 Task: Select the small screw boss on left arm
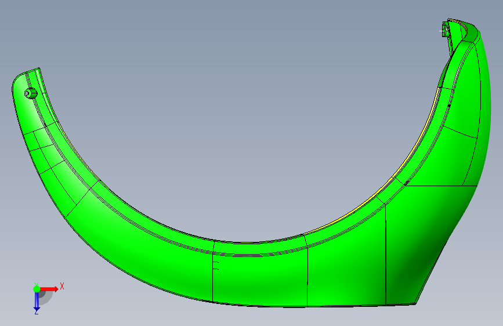coord(31,93)
